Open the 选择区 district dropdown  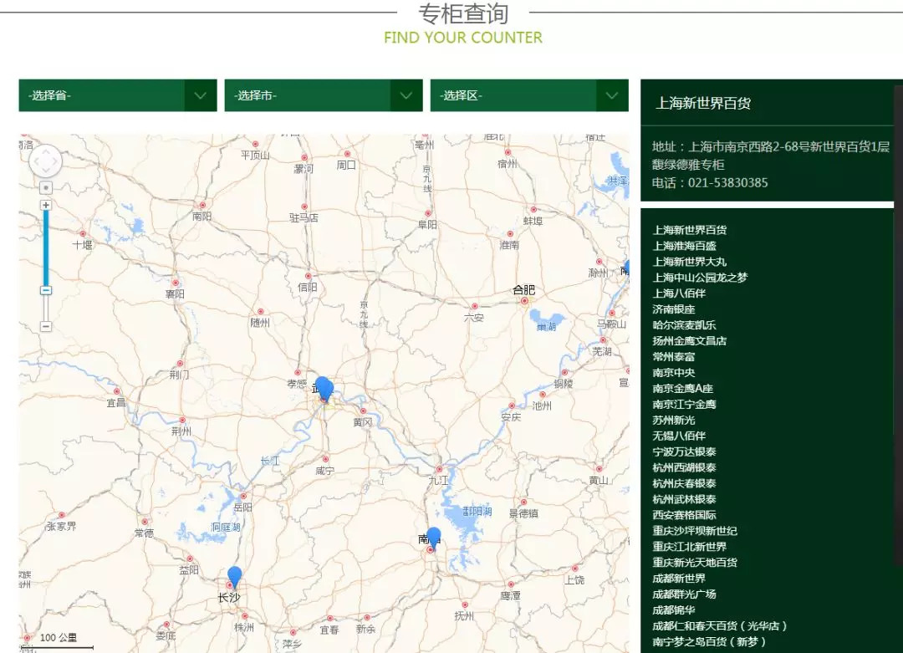pos(528,95)
